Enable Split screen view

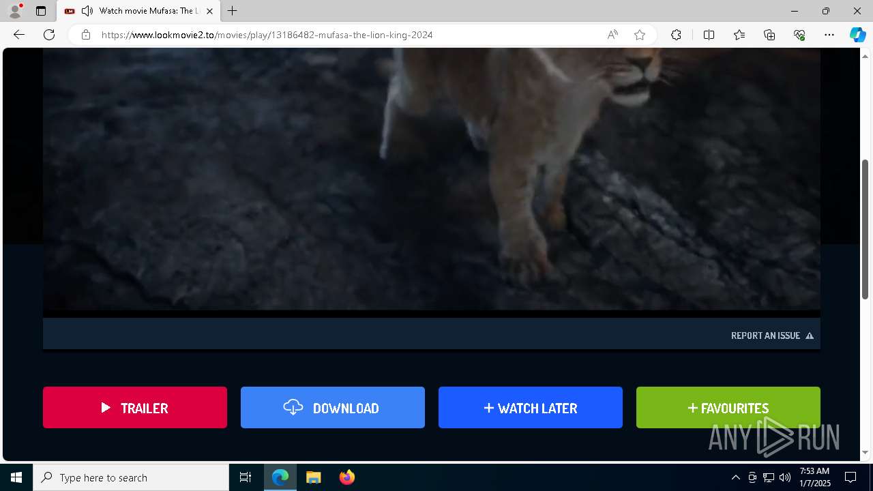[x=709, y=35]
